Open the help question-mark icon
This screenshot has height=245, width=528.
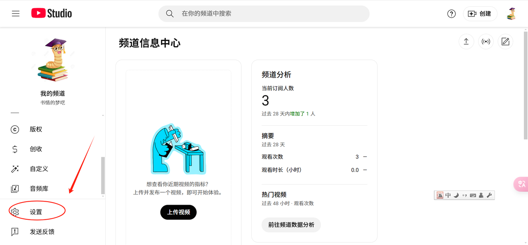pyautogui.click(x=452, y=14)
